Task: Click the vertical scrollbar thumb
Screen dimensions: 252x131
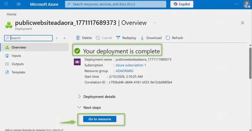Action: [x=250, y=63]
